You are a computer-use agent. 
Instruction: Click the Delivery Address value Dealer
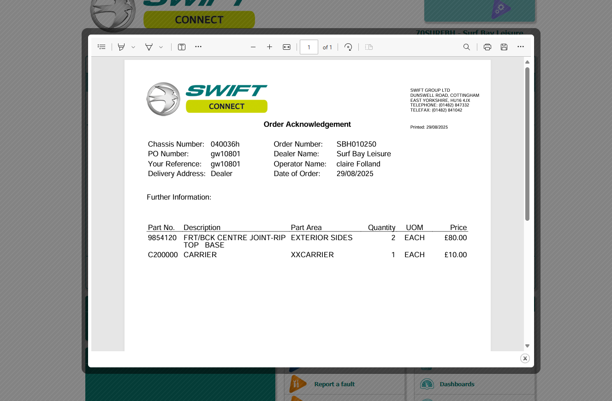[x=221, y=174]
